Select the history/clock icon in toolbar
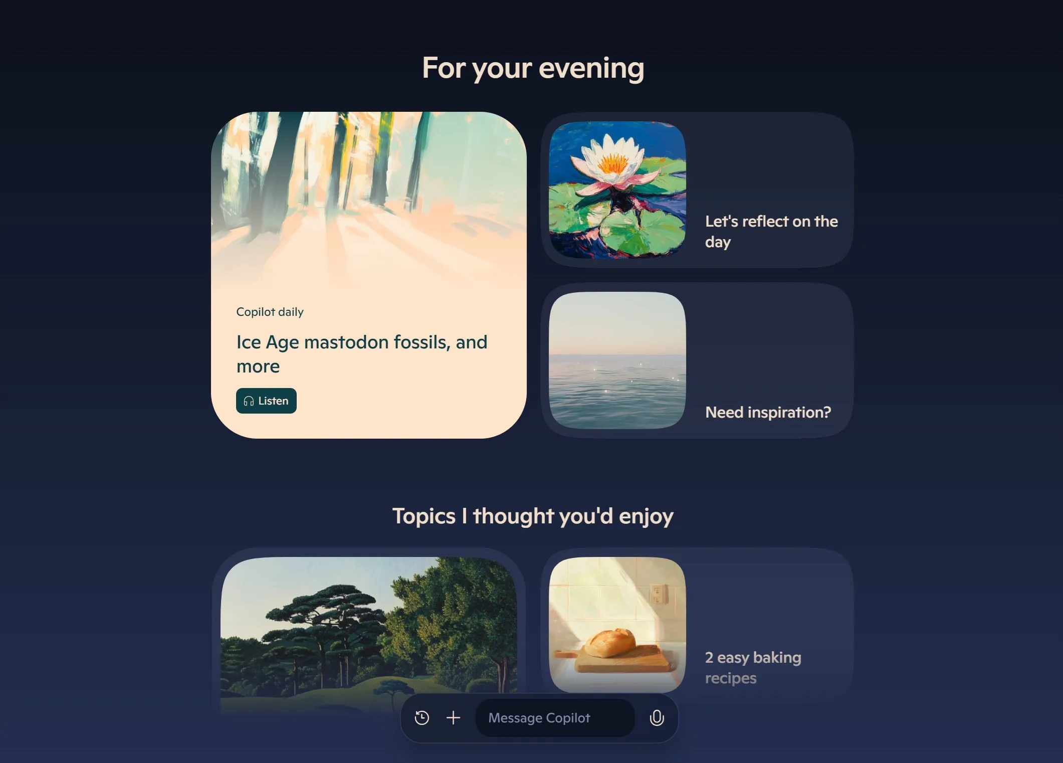 click(421, 717)
